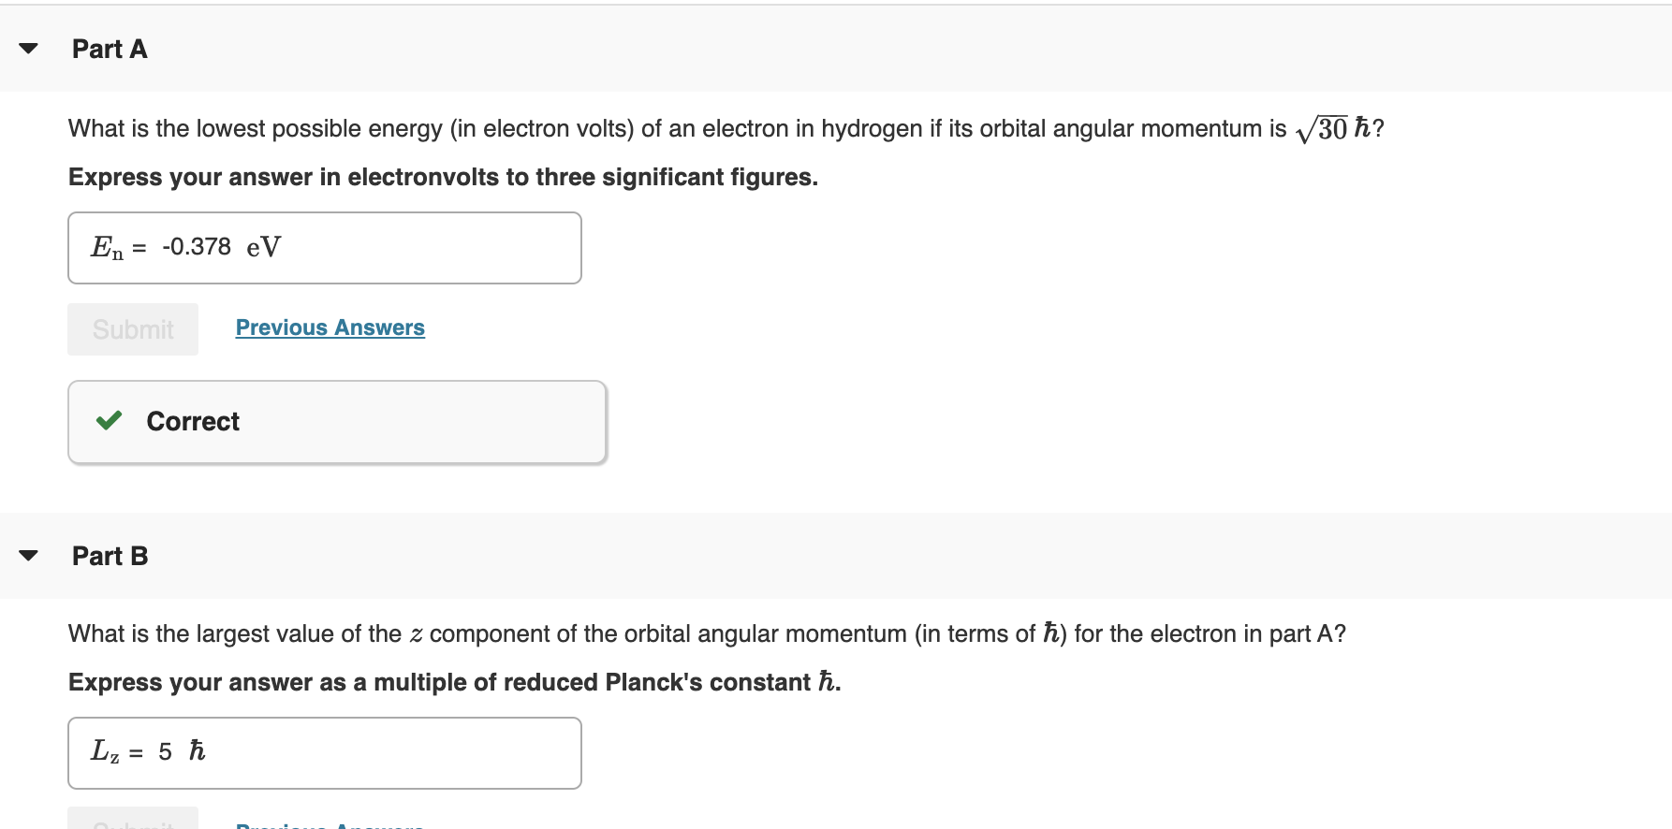Click the Part B section header
This screenshot has height=829, width=1672.
tap(110, 556)
